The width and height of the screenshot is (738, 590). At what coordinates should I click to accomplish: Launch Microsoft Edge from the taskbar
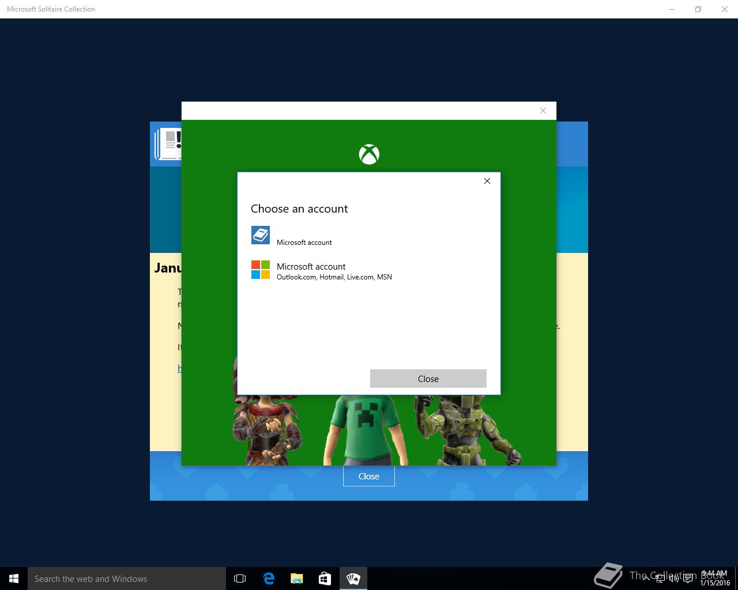coord(269,578)
